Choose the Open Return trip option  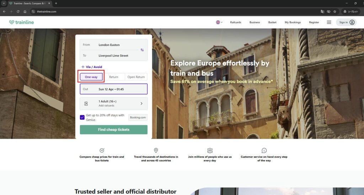[136, 77]
